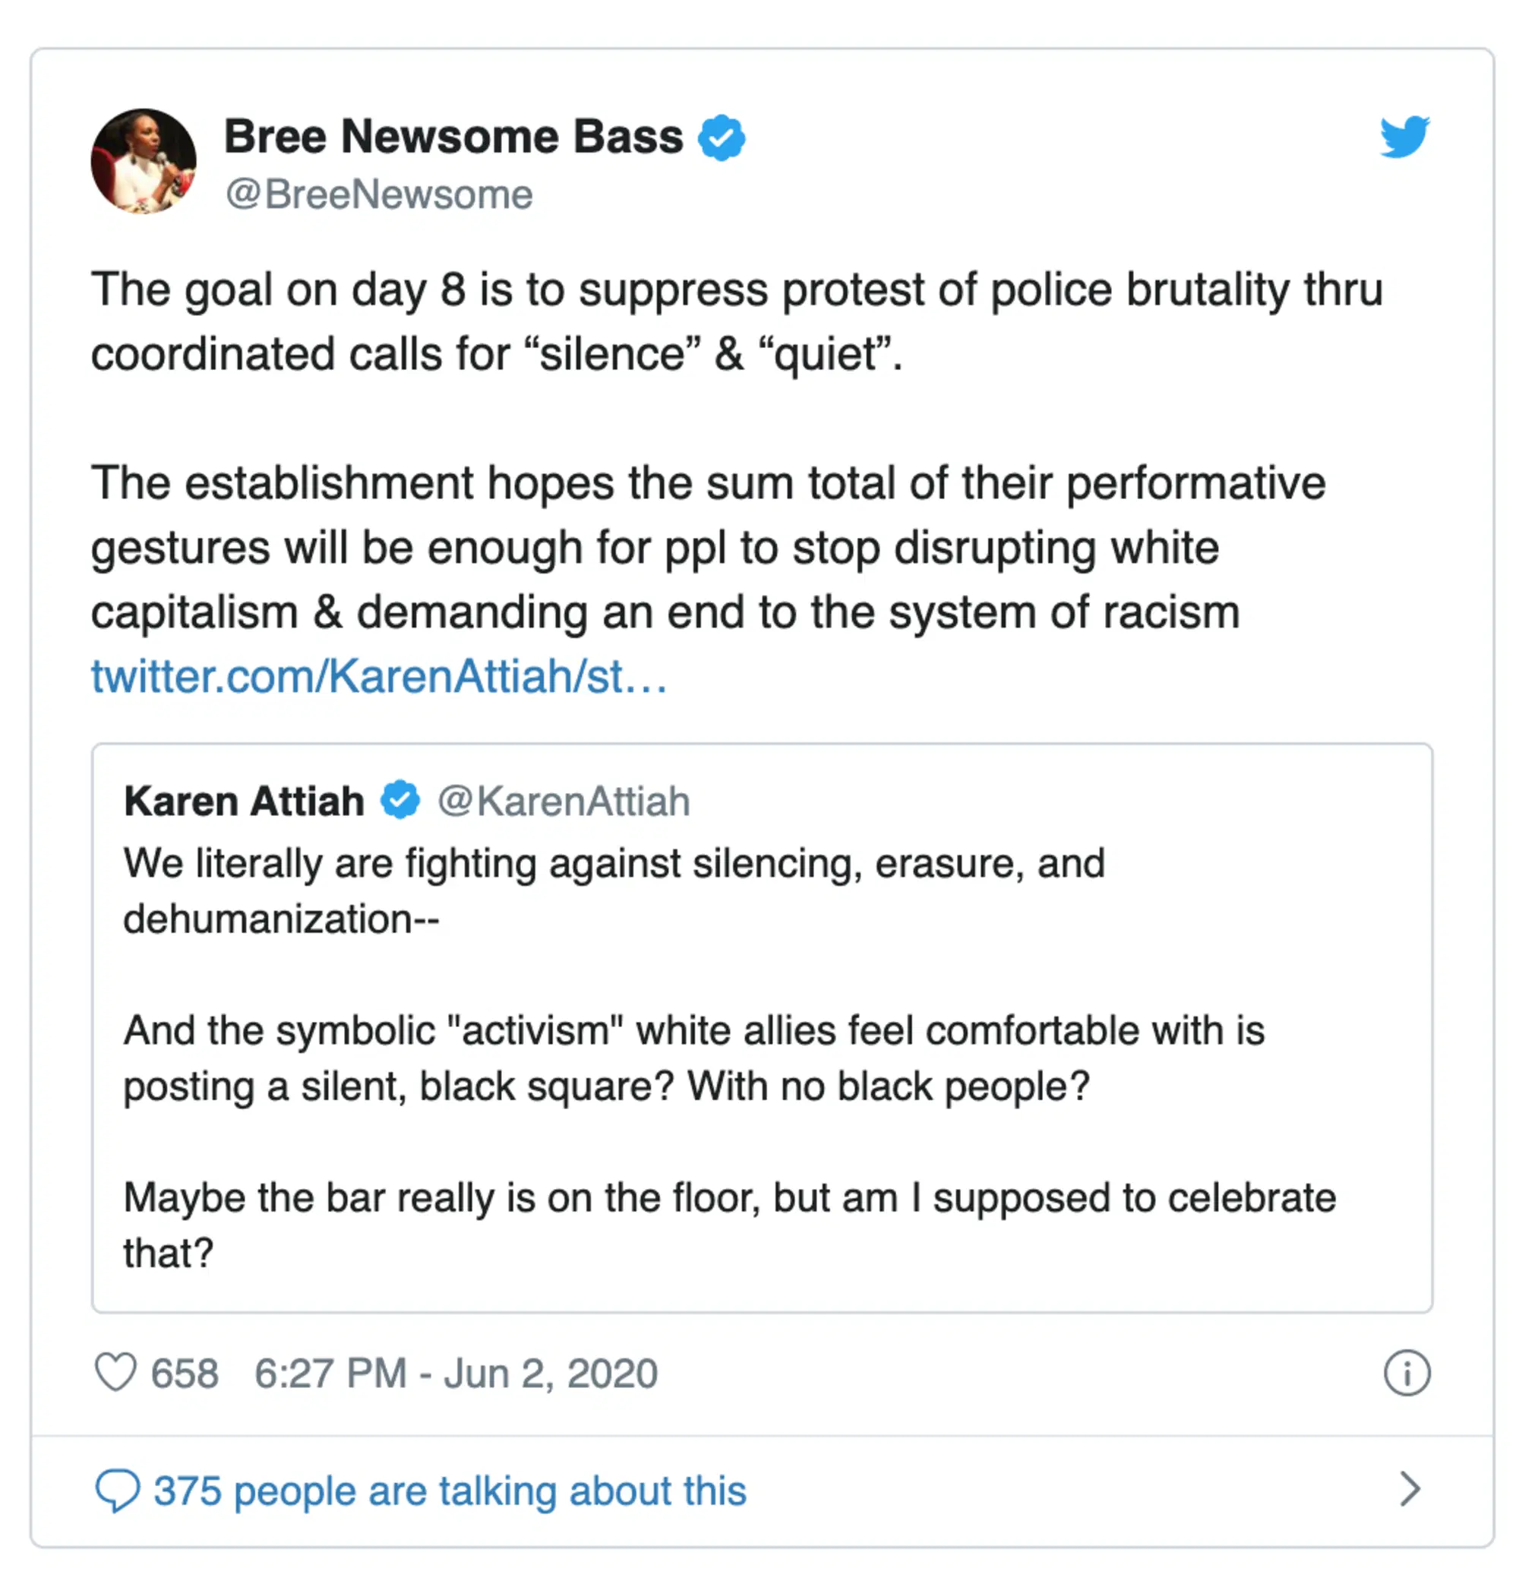Click the Twitter bird logo
The width and height of the screenshot is (1519, 1584).
pos(1404,138)
